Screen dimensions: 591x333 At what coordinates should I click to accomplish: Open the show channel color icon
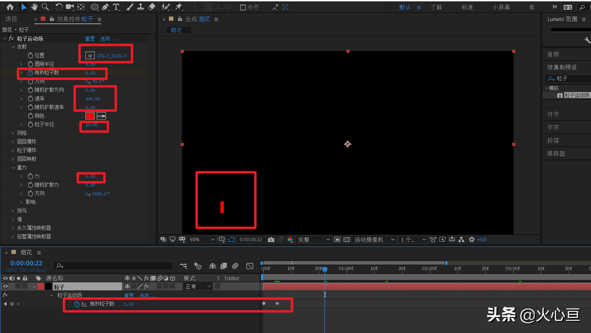tap(290, 239)
